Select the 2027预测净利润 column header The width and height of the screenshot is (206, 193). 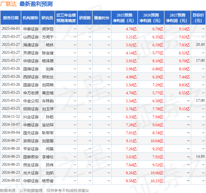pyautogui.click(x=178, y=18)
